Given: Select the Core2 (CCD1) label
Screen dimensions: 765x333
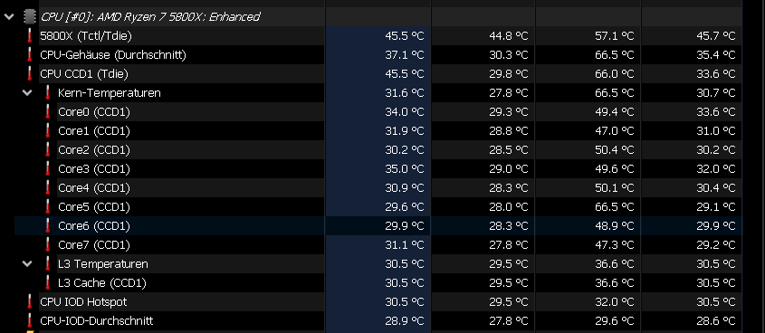Looking at the screenshot, I should pyautogui.click(x=94, y=149).
